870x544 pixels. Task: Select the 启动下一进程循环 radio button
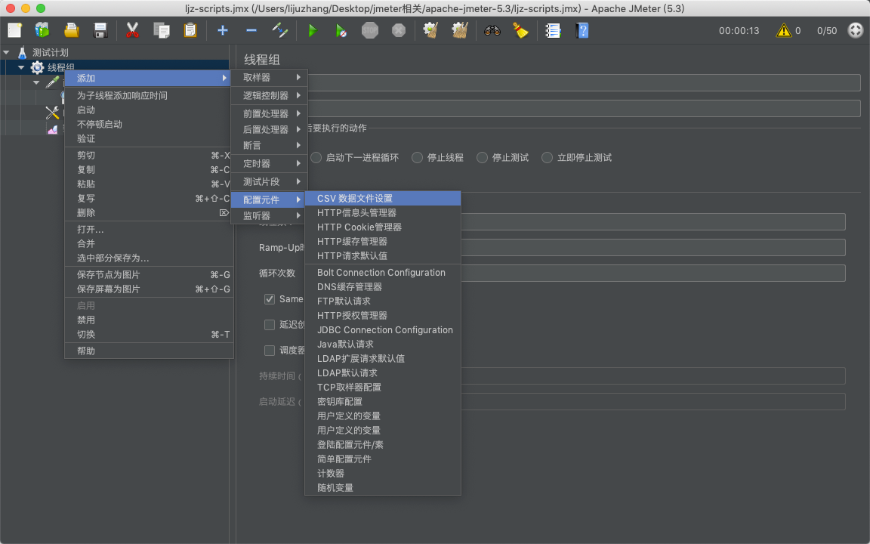point(316,158)
